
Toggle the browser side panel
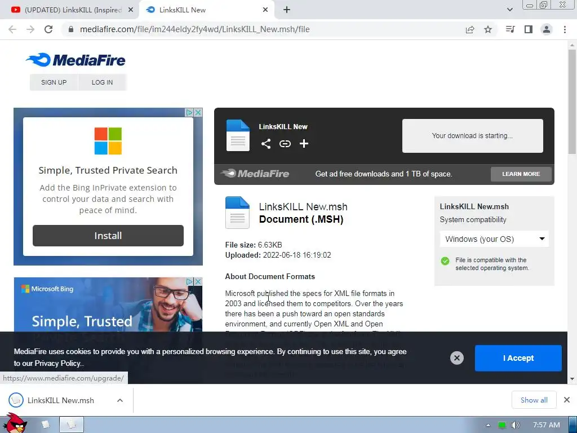click(x=529, y=29)
